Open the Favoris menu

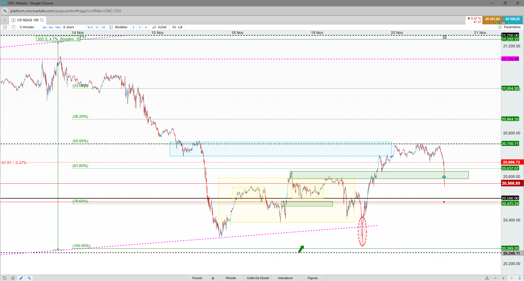pyautogui.click(x=197, y=278)
